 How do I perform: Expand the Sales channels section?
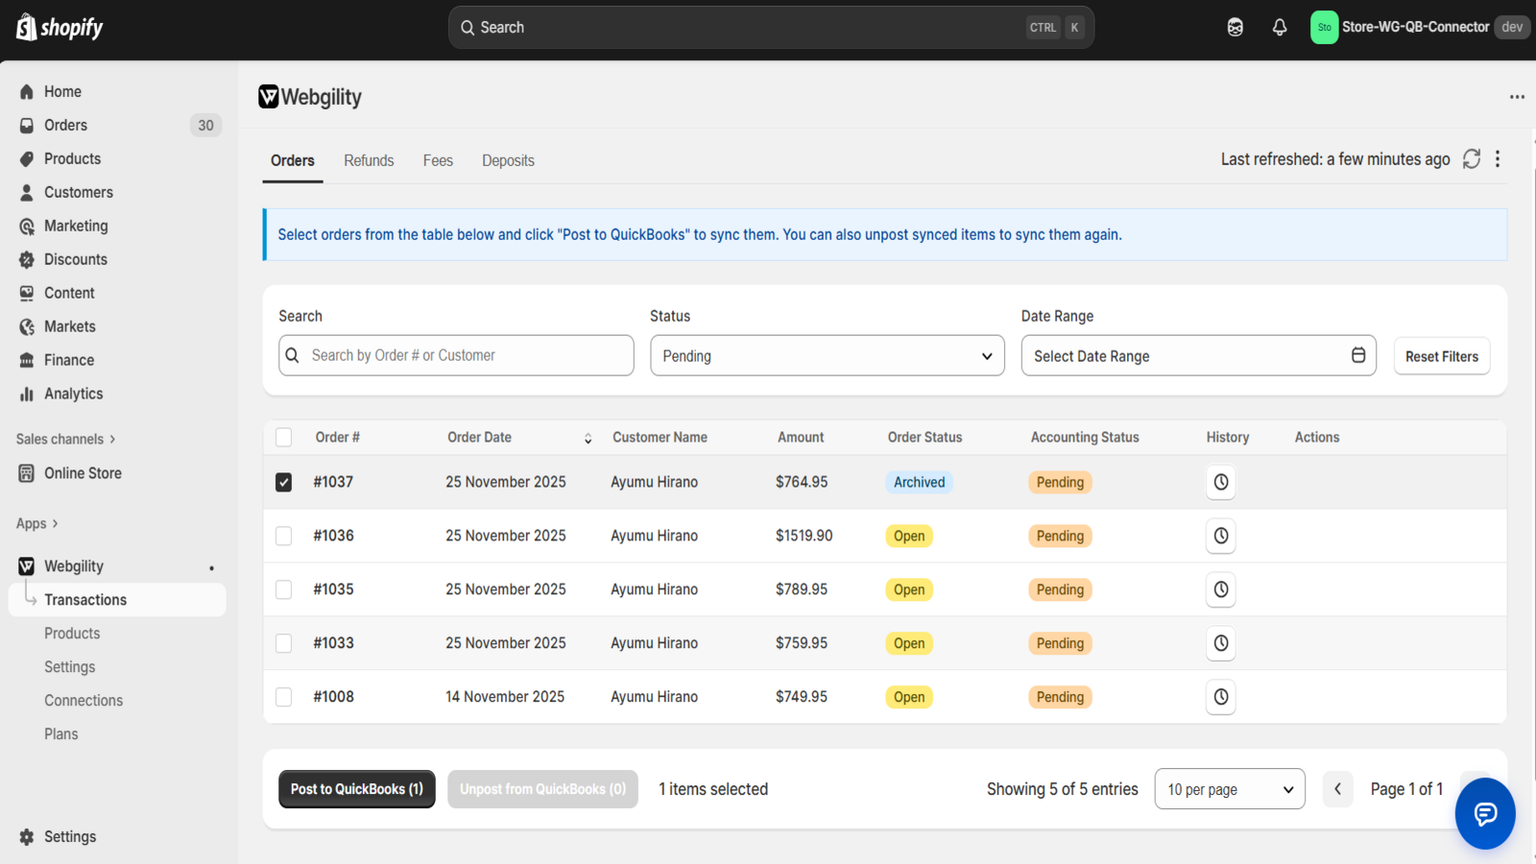[65, 439]
